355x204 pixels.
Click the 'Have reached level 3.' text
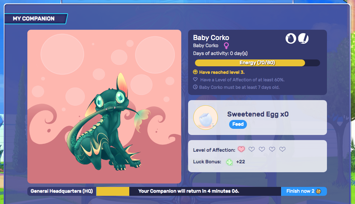[x=222, y=72]
